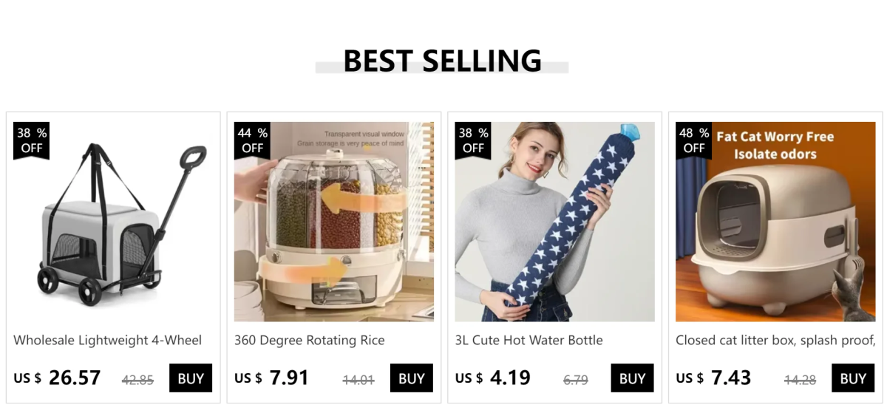Click BUY for the 7.91 rice dispenser
Image resolution: width=887 pixels, height=416 pixels.
(412, 378)
